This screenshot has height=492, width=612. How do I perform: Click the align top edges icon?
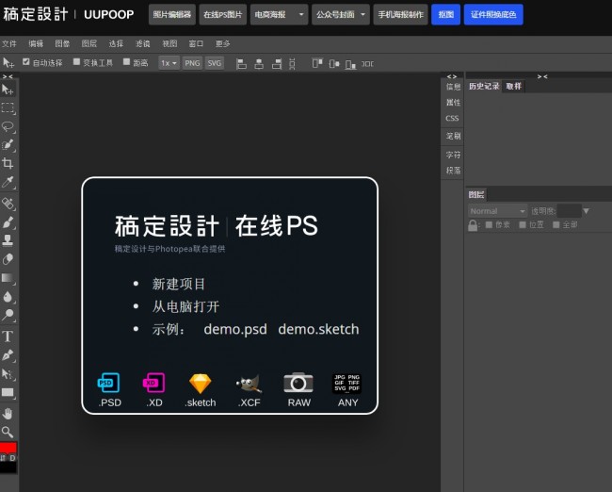317,64
